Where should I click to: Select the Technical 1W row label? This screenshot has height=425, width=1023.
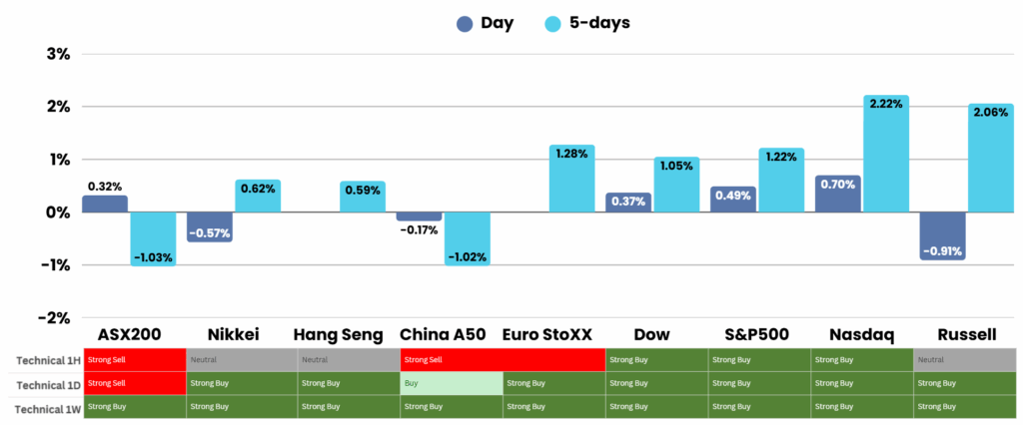pyautogui.click(x=42, y=407)
